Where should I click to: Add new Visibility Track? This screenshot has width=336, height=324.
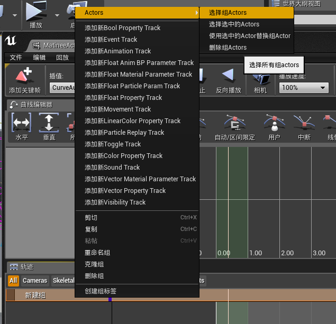click(137, 202)
